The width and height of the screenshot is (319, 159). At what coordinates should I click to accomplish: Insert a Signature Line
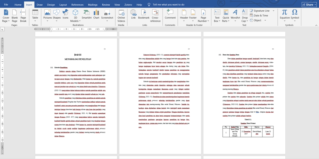pos(260,11)
